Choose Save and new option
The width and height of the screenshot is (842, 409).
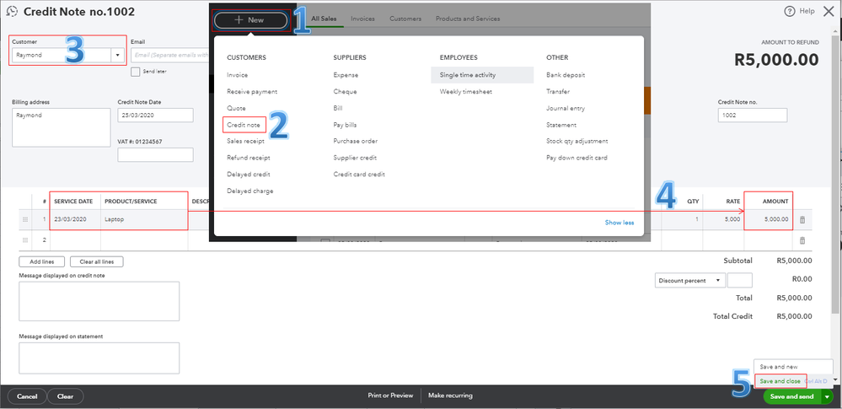tap(779, 367)
